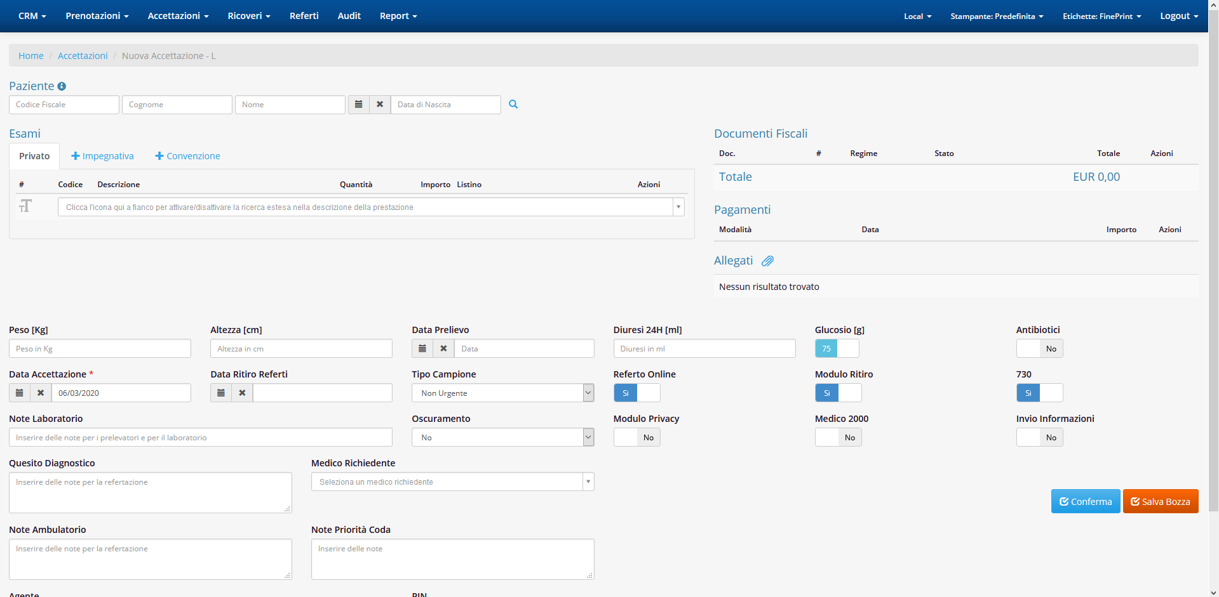Open calendar for Data Prelievo

[422, 348]
